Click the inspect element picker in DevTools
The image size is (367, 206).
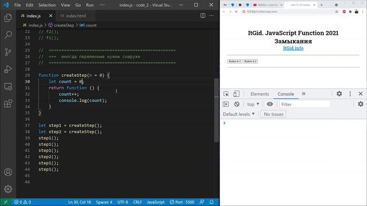pyautogui.click(x=226, y=94)
